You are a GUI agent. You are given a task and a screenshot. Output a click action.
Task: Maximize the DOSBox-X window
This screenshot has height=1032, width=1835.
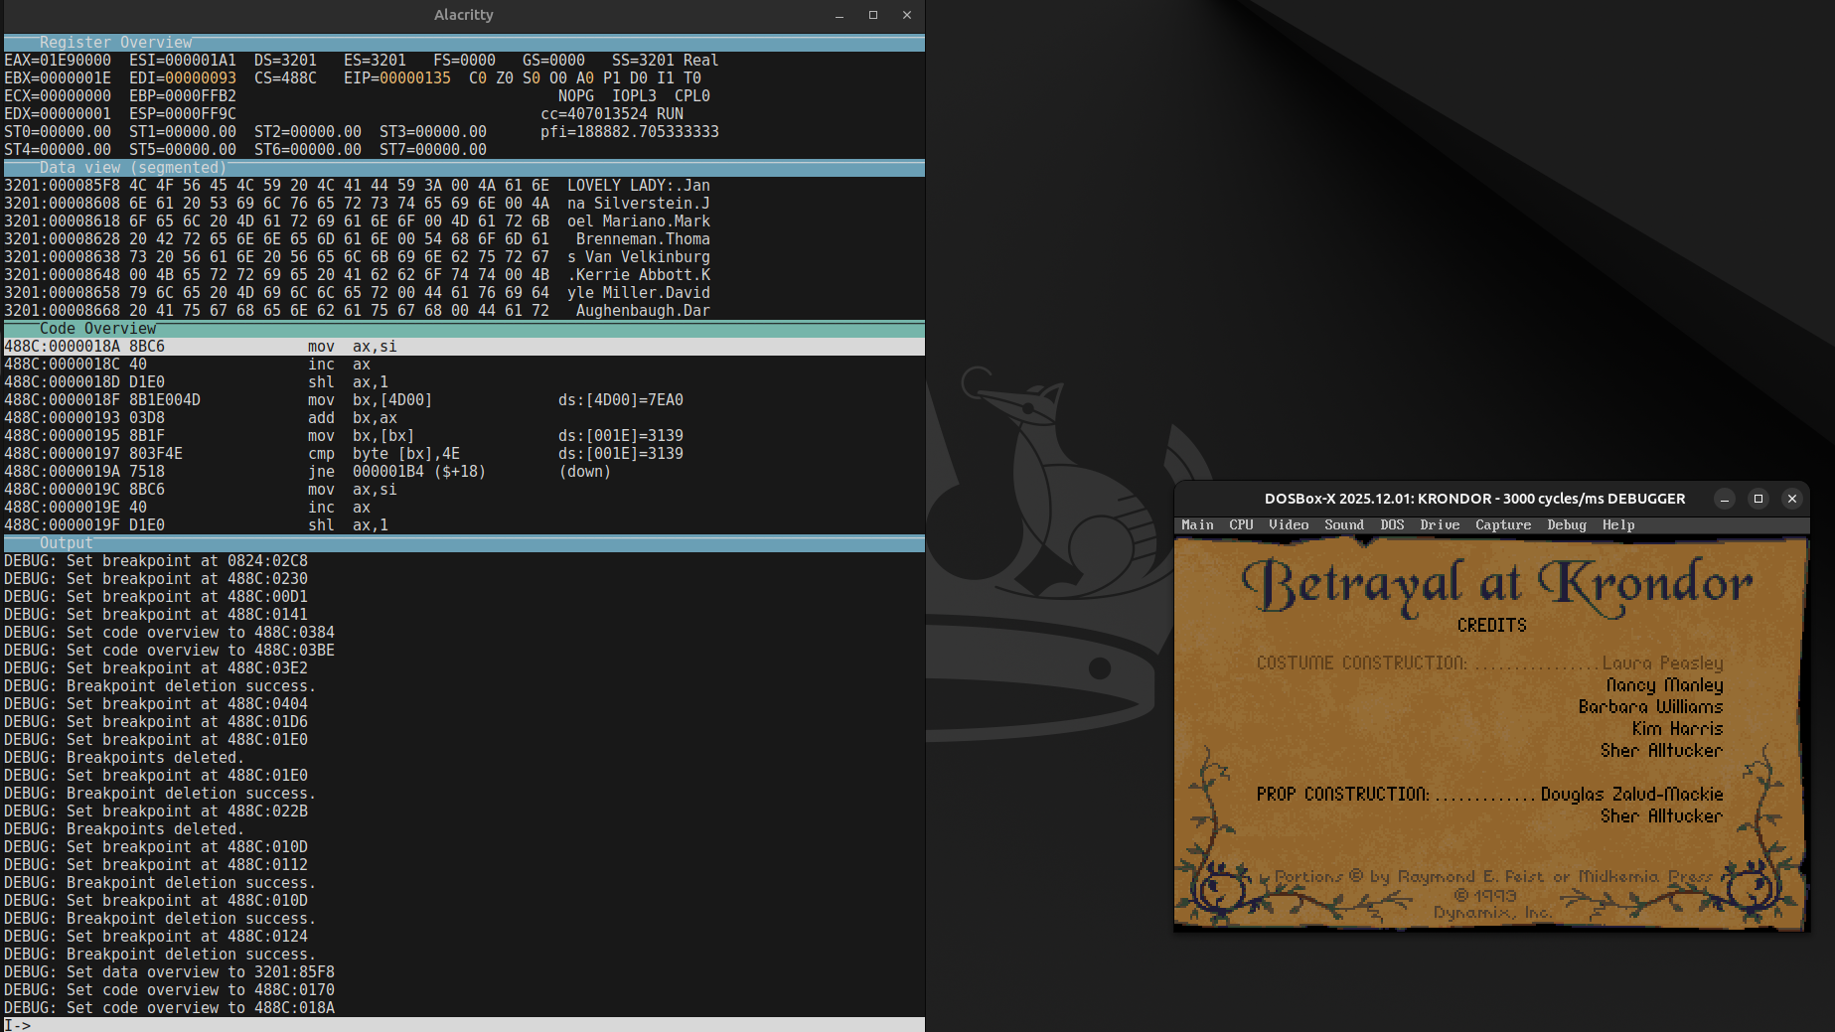click(x=1759, y=499)
